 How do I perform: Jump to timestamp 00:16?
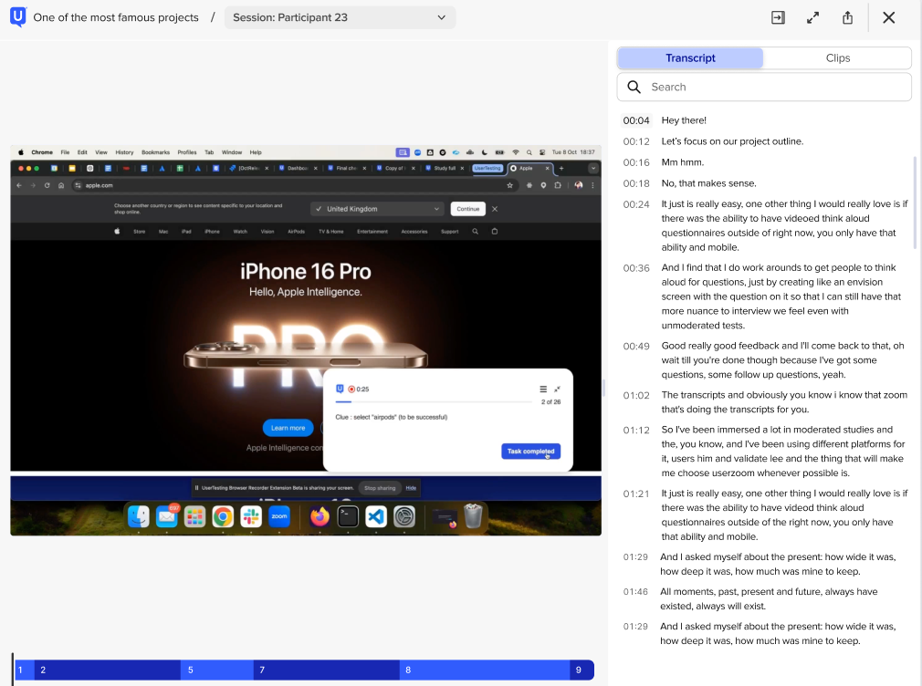coord(636,162)
